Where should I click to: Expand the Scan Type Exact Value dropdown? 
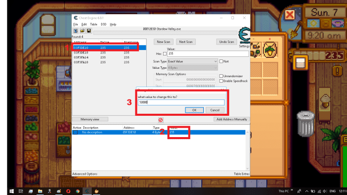[192, 61]
